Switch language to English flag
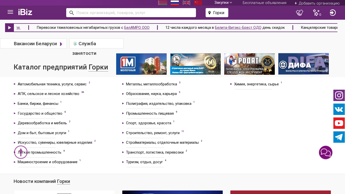The width and height of the screenshot is (345, 194). coord(186,3)
